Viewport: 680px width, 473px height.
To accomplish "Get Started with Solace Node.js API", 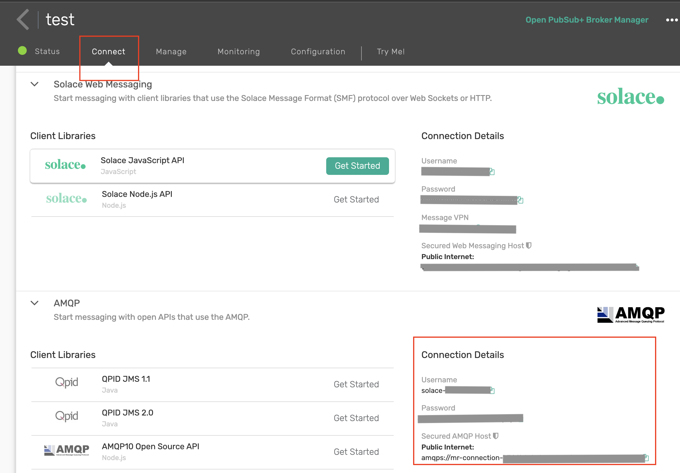I will tap(356, 200).
